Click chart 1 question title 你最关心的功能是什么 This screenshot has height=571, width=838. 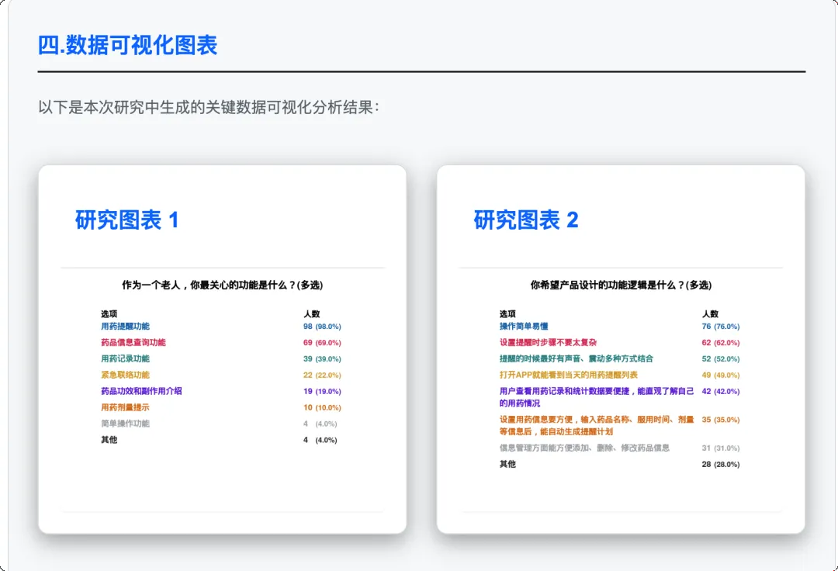pos(222,285)
